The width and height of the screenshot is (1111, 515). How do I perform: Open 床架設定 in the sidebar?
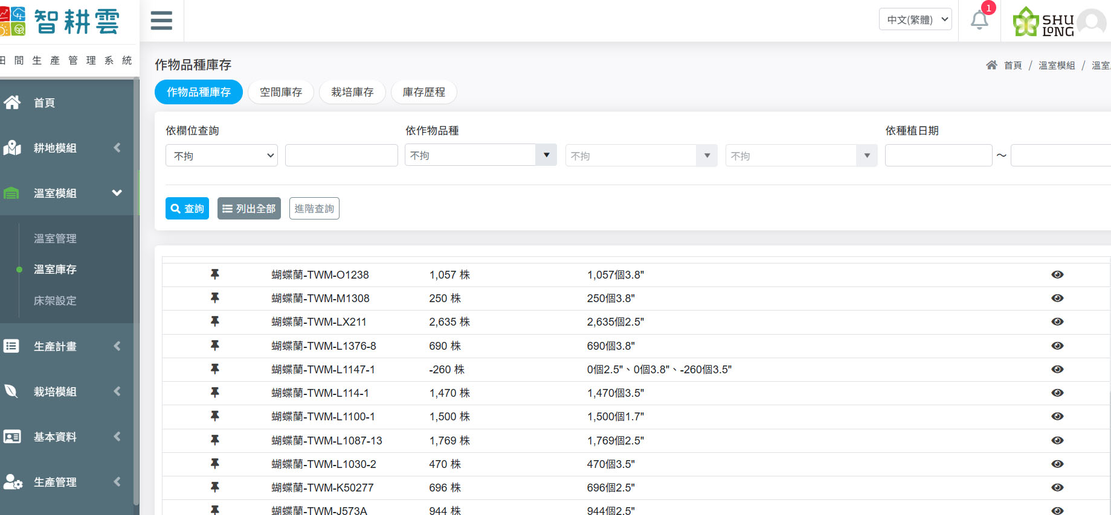pos(55,300)
